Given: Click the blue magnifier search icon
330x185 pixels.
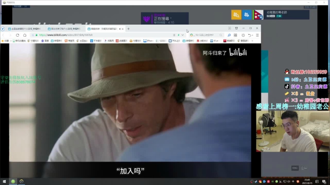Looking at the screenshot, I should (x=229, y=35).
